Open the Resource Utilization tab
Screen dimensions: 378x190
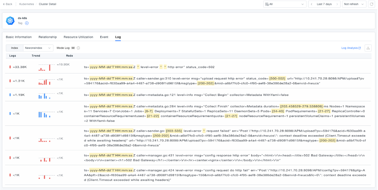78,37
